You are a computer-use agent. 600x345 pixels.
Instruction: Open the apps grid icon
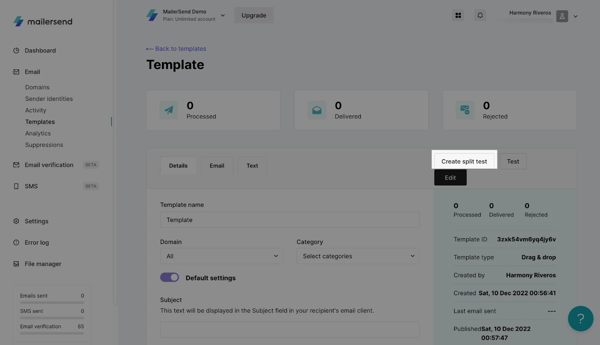click(458, 15)
